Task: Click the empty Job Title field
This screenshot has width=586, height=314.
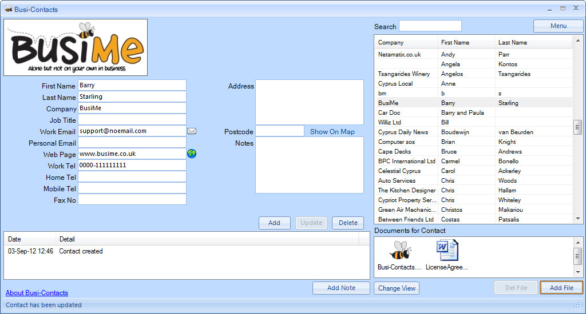Action: [x=132, y=120]
